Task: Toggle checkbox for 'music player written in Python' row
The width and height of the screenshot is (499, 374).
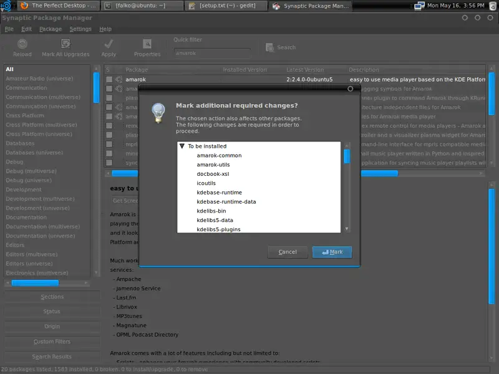Action: point(109,153)
